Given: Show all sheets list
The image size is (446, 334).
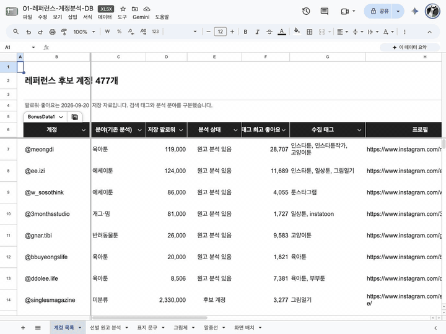Looking at the screenshot, I should pyautogui.click(x=38, y=327).
